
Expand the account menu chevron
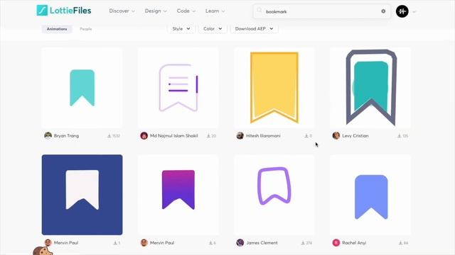point(414,12)
